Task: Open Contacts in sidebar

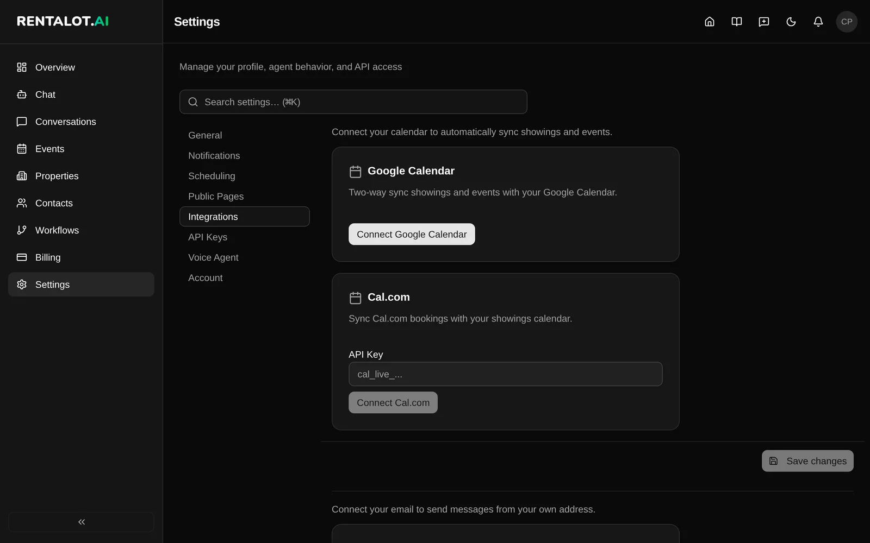Action: tap(81, 203)
